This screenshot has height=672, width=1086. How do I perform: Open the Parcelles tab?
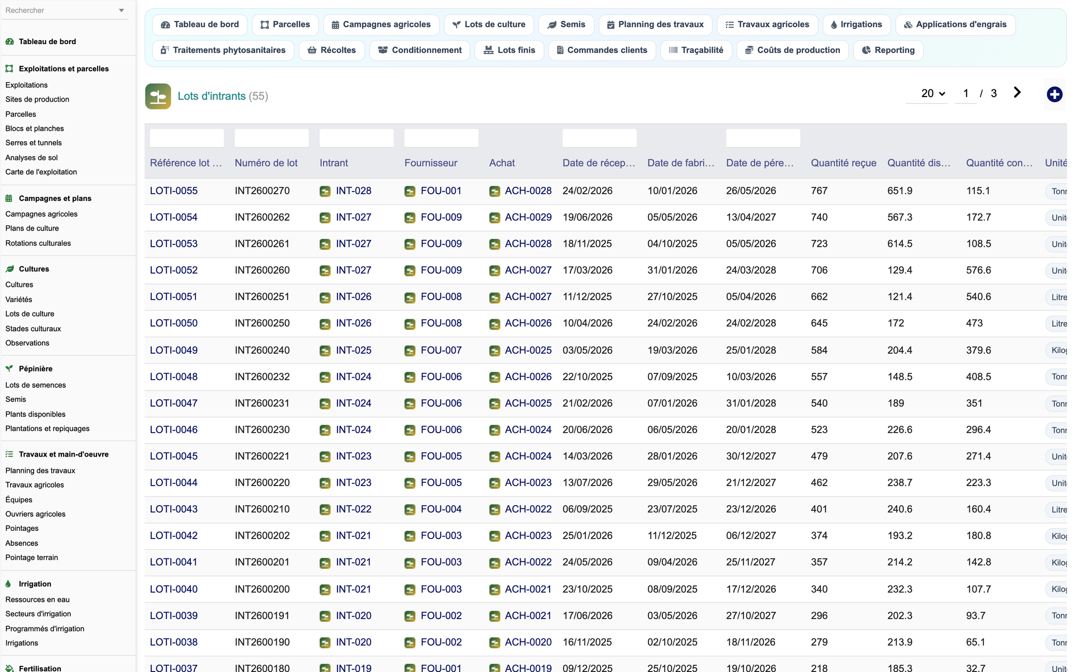(285, 25)
